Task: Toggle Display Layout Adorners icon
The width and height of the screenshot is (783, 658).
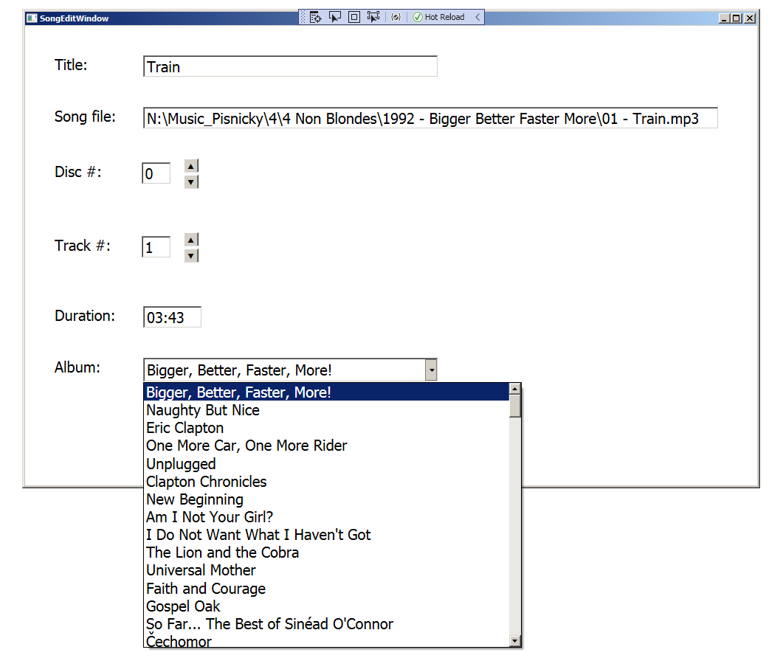Action: coord(354,18)
